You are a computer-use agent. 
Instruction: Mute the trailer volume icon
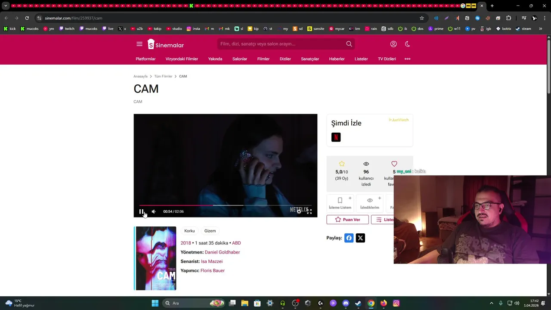[154, 211]
